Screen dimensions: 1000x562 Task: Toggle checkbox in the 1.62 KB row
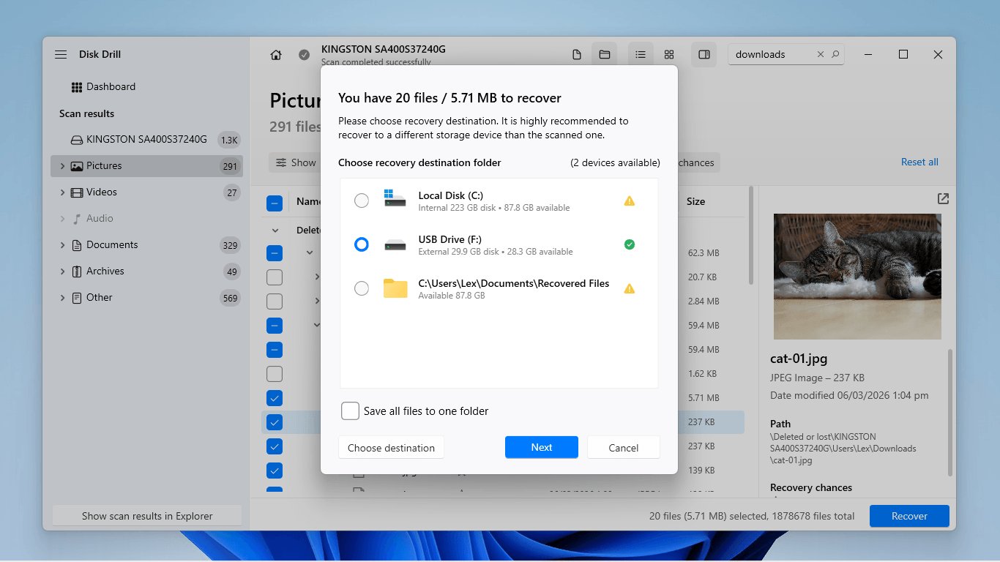[275, 374]
